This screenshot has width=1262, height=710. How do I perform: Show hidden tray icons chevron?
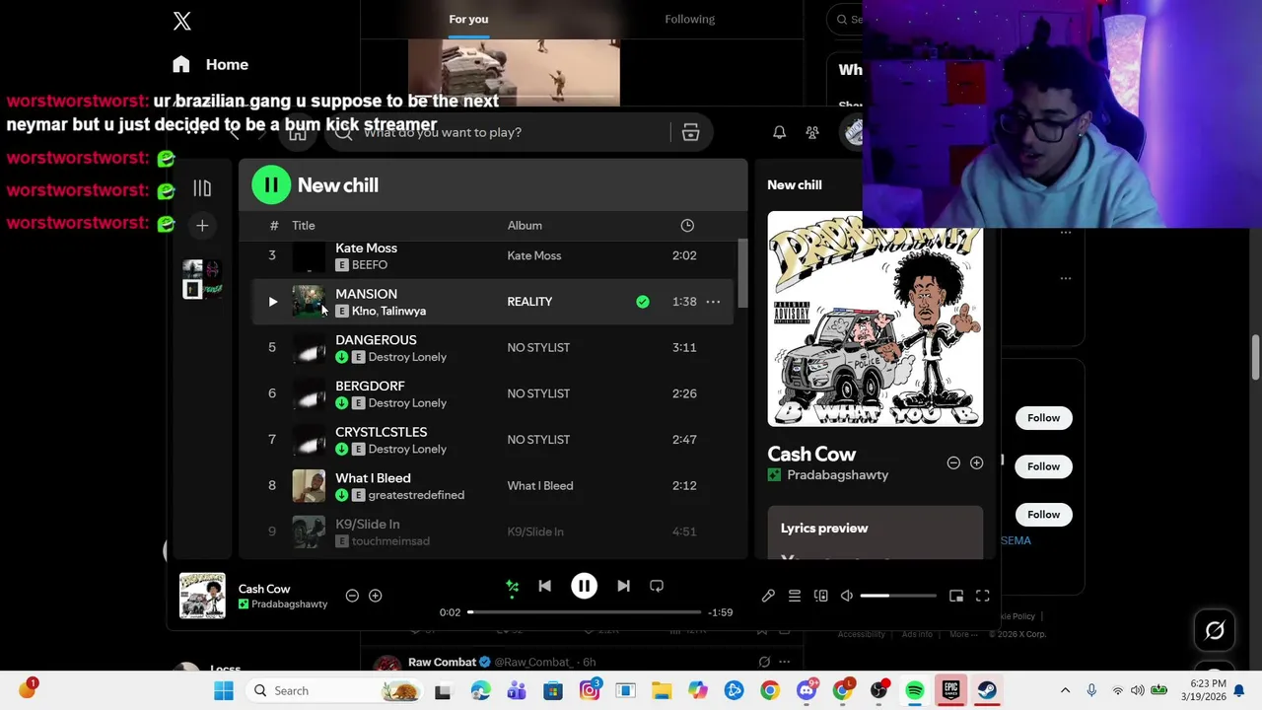(1065, 690)
